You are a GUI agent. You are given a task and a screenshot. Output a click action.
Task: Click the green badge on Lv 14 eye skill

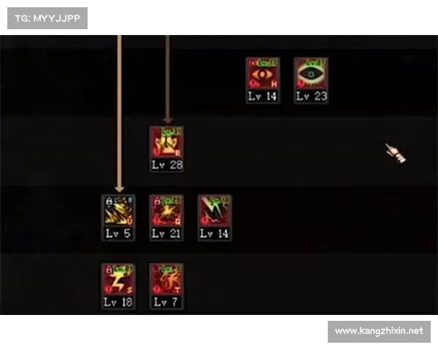point(268,63)
